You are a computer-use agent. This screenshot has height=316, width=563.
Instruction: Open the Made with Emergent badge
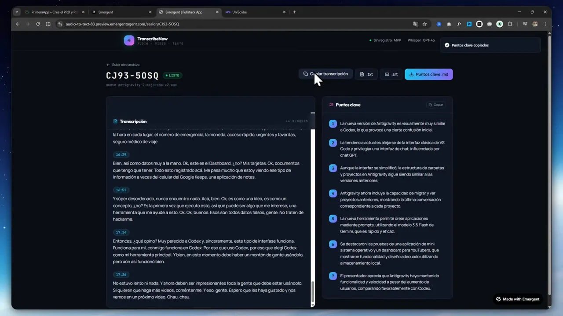point(518,299)
